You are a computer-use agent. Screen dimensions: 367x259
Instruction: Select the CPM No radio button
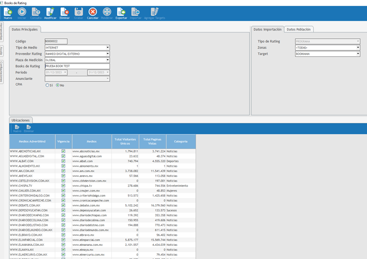(x=58, y=85)
